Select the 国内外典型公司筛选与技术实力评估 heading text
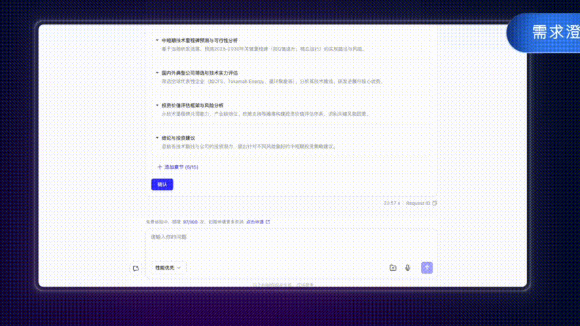This screenshot has width=580, height=326. (200, 73)
